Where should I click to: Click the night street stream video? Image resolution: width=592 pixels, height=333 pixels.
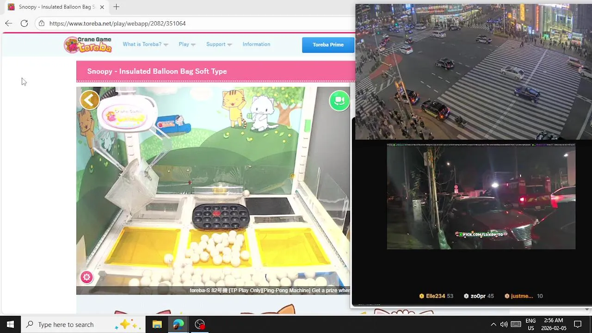tap(481, 196)
